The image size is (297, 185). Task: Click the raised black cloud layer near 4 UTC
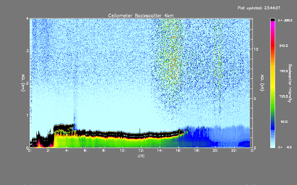(64, 127)
